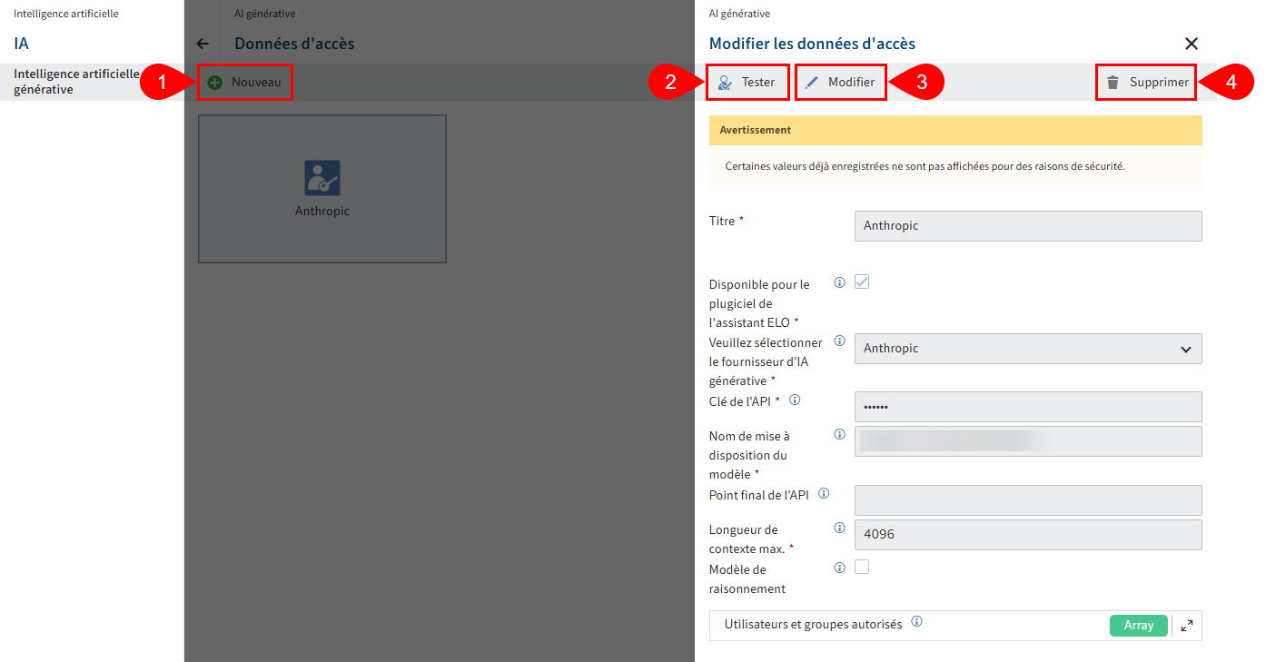This screenshot has height=662, width=1266.
Task: Open Intelligence artificielle générative in the sidebar
Action: (77, 81)
